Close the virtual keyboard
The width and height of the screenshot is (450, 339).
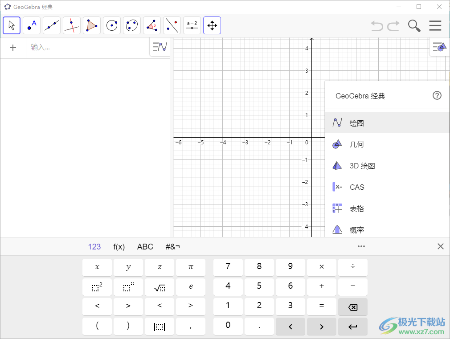(441, 246)
